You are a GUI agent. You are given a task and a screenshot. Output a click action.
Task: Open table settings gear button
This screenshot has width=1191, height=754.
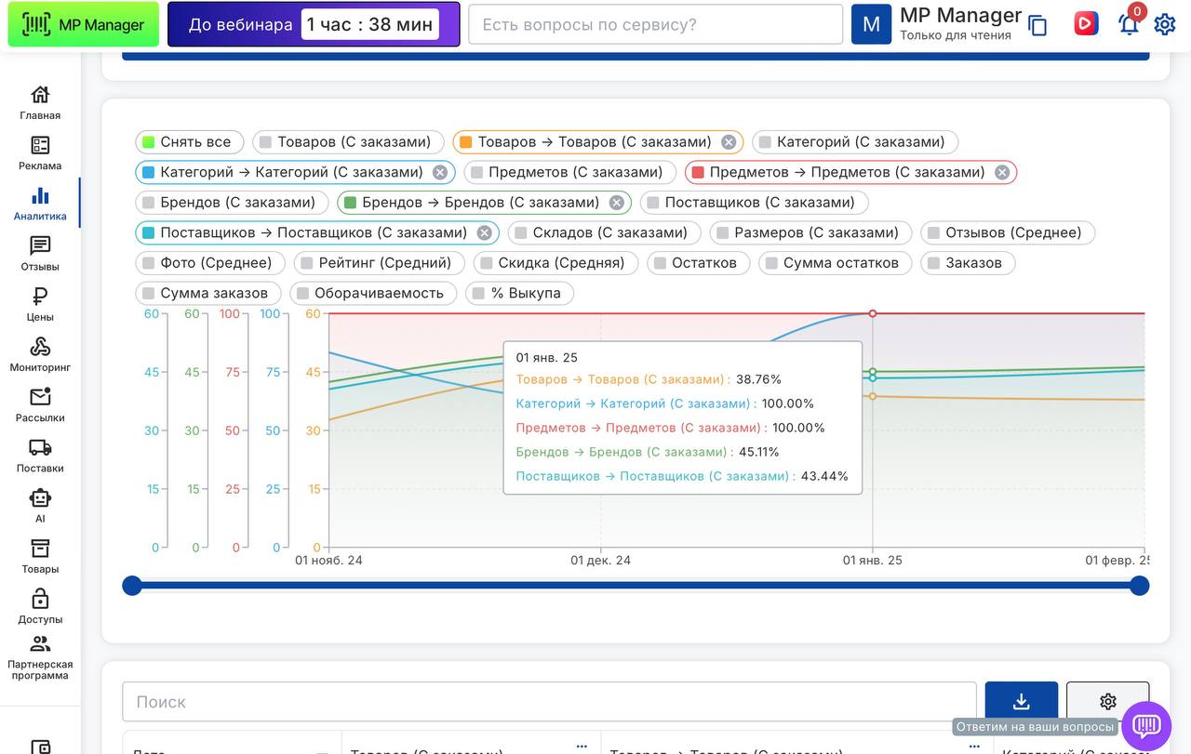1107,701
